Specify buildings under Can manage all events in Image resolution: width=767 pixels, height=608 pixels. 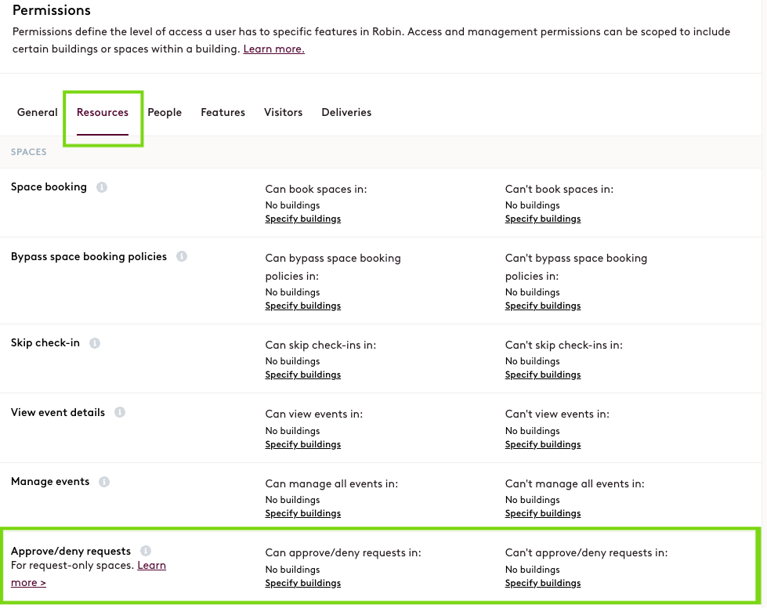302,513
